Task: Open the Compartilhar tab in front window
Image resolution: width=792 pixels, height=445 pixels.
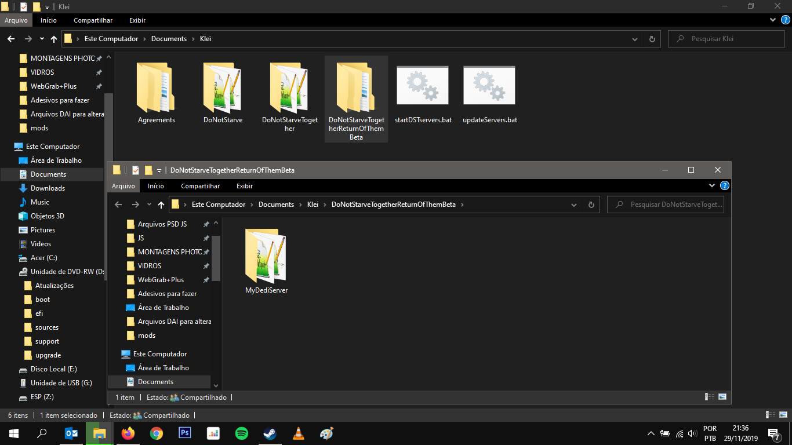Action: (x=200, y=186)
